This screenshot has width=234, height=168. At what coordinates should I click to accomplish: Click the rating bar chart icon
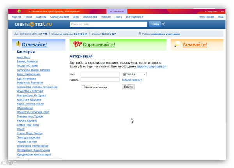pos(139,34)
